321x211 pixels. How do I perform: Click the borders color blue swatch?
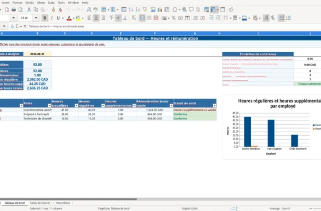(244, 18)
